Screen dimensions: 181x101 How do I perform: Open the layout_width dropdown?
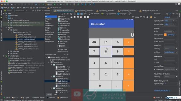tap(174, 21)
